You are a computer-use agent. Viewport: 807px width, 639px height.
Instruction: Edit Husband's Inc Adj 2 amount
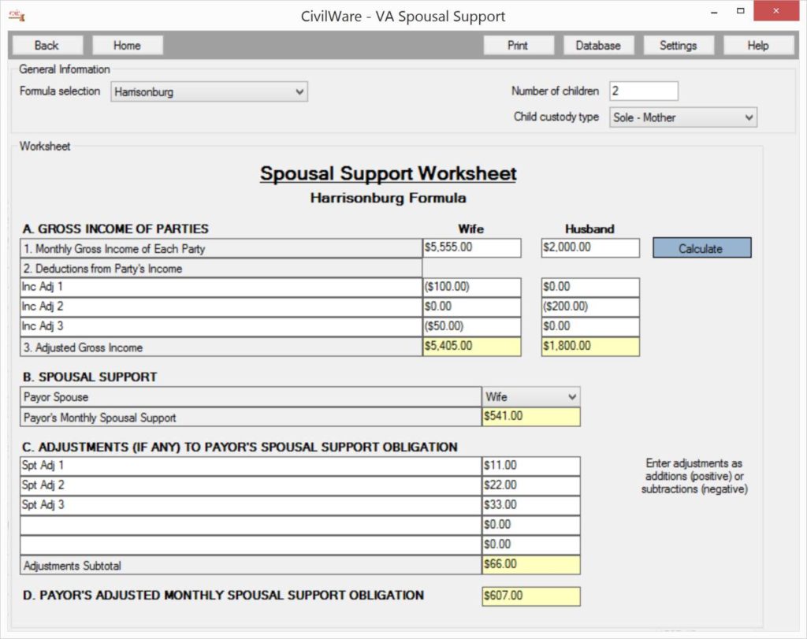pos(590,306)
